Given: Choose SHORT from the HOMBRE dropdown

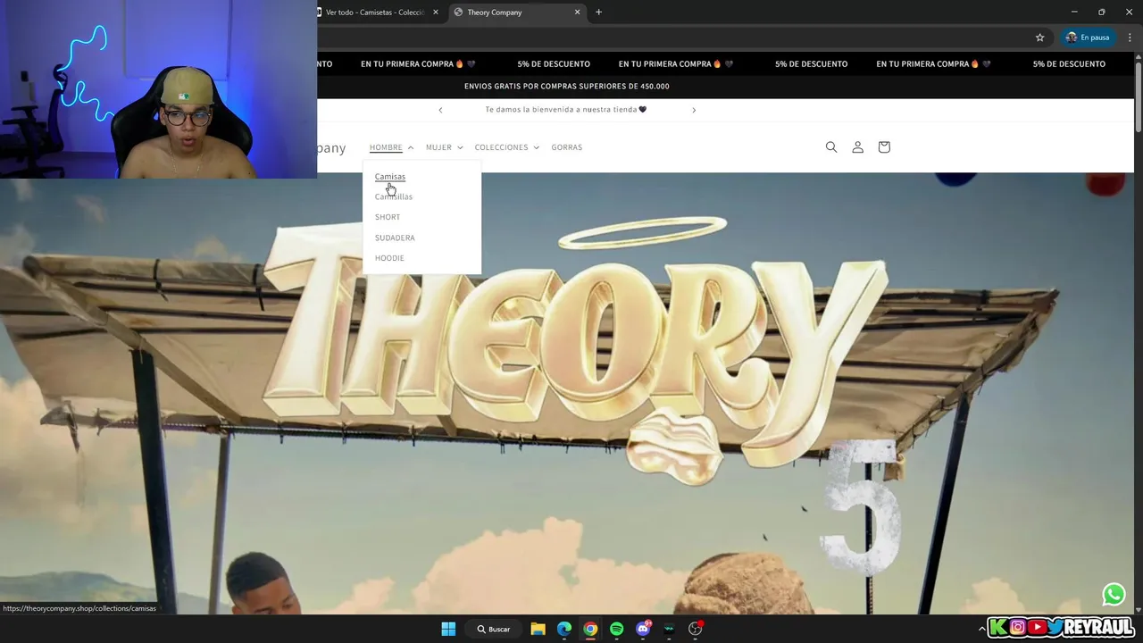Looking at the screenshot, I should tap(388, 217).
